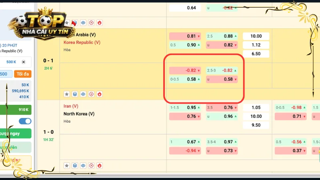
Task: Pick the 0.64 odds in top row
Action: pyautogui.click(x=185, y=8)
